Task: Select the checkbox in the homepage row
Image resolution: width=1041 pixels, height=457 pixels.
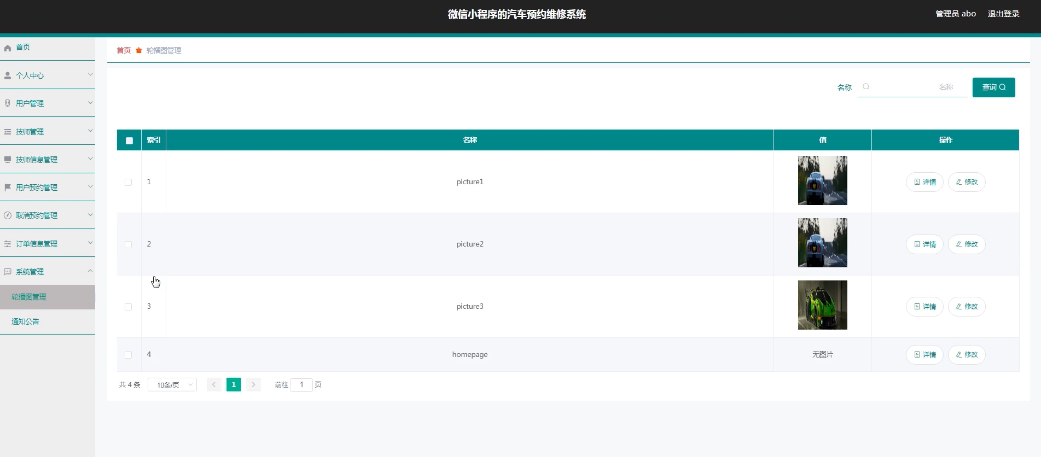Action: tap(129, 355)
